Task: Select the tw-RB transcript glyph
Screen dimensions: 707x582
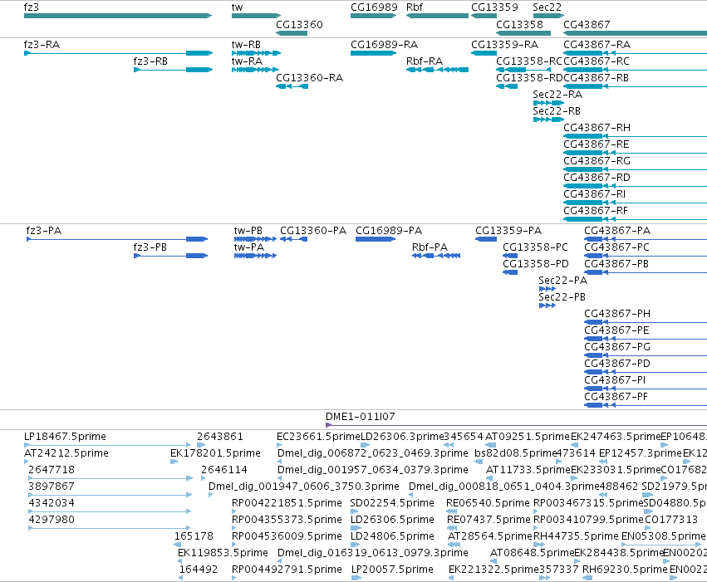Action: point(256,53)
